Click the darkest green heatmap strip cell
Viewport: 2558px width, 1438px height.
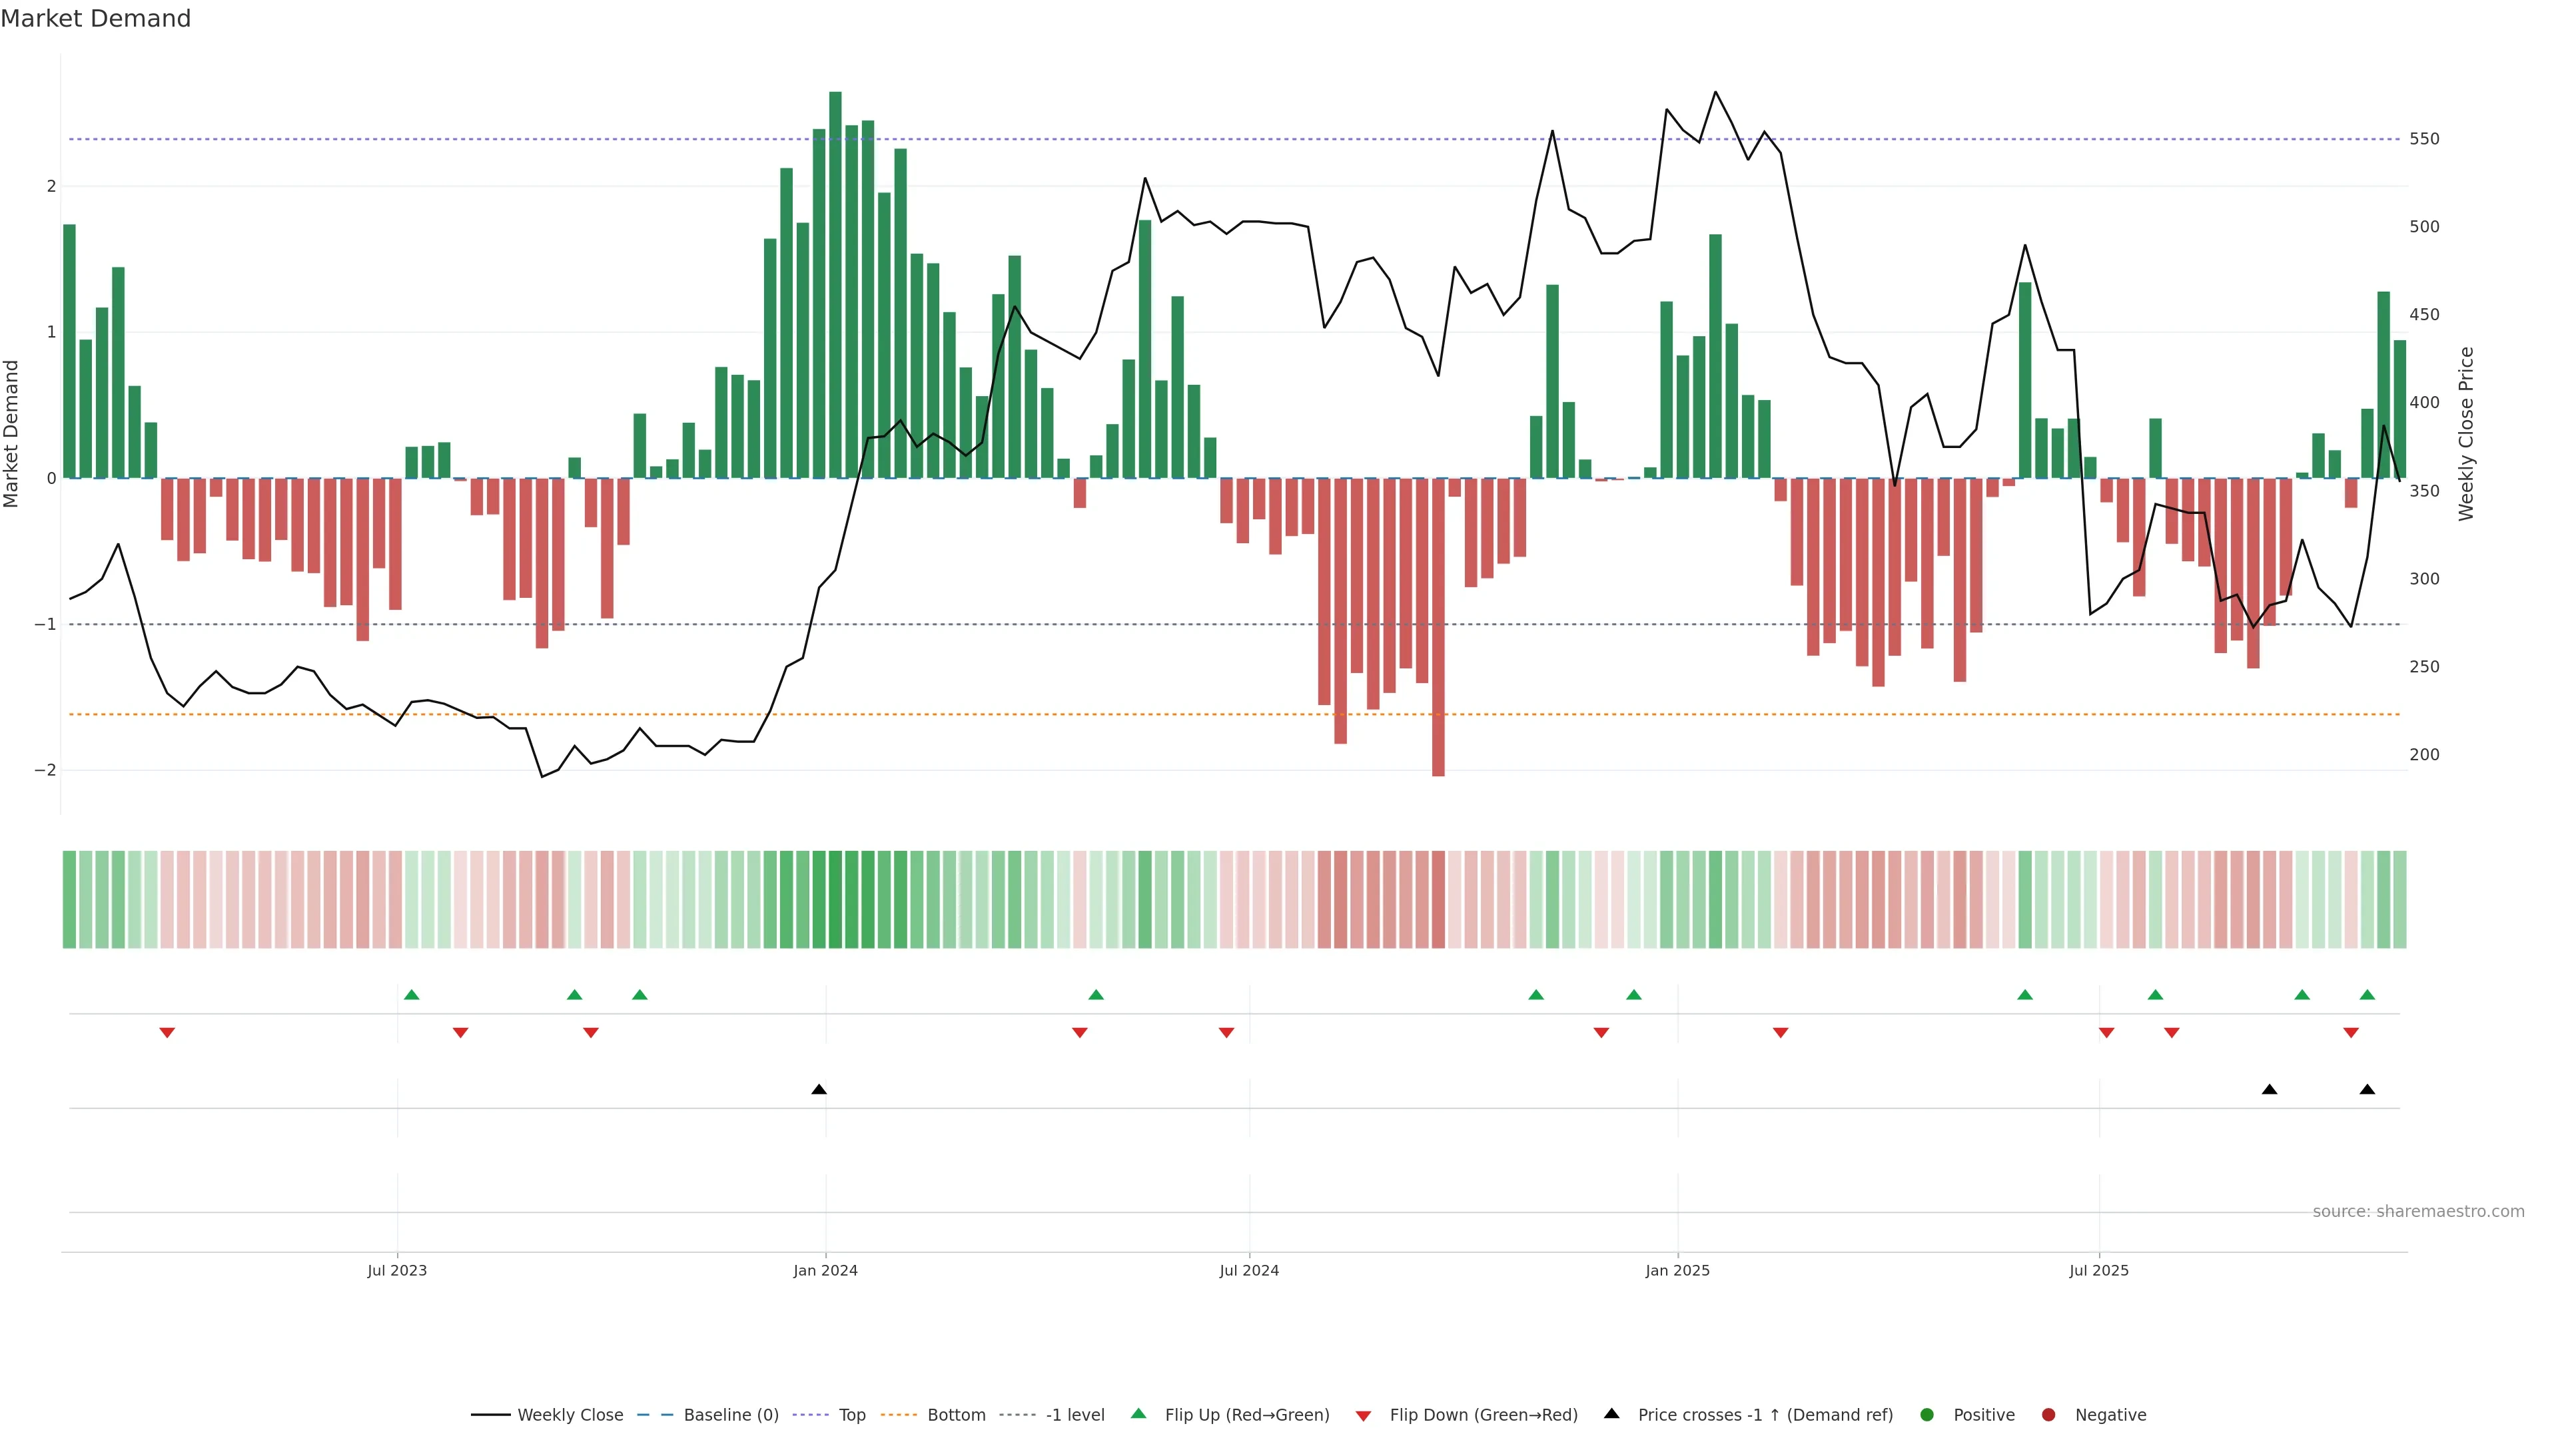835,899
